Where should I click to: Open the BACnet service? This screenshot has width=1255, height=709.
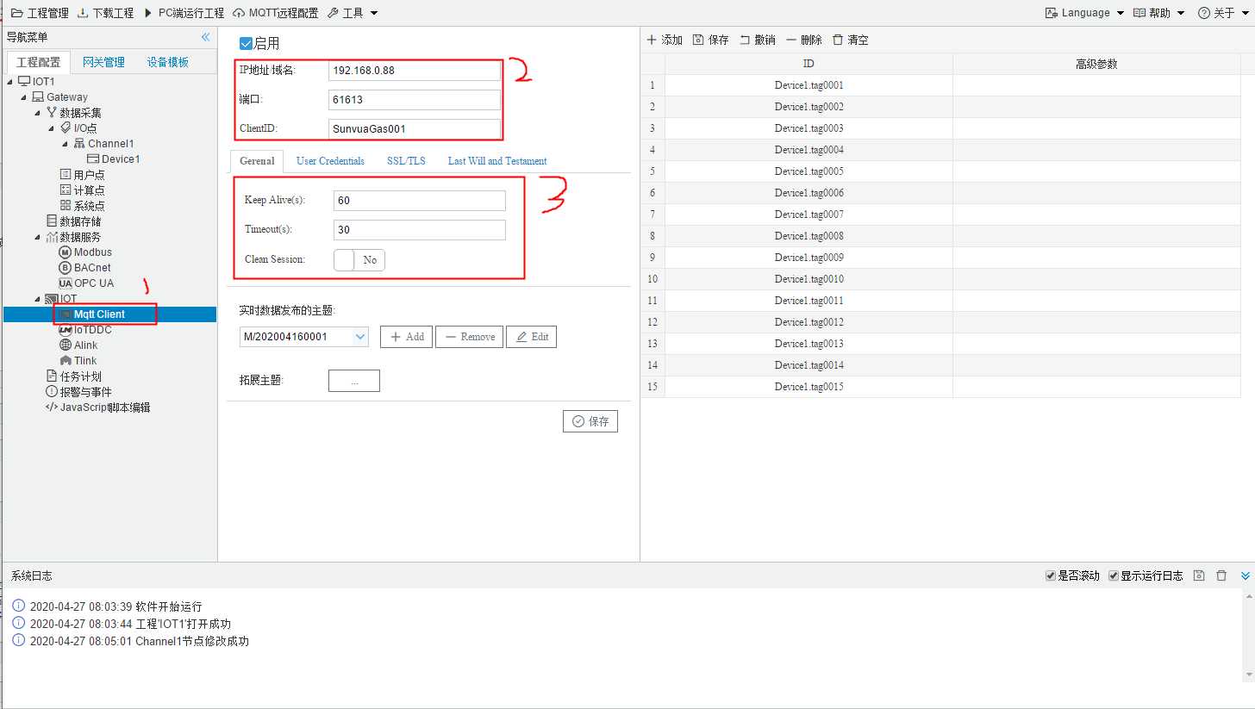pos(84,268)
